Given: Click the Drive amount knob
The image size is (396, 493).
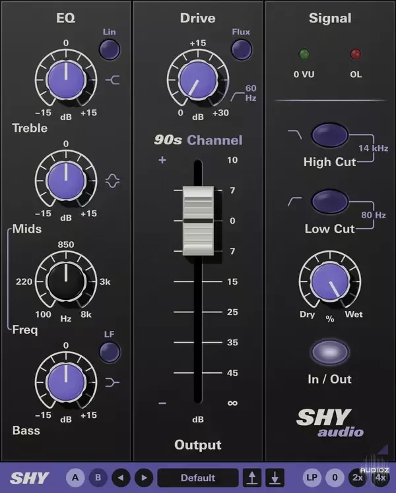Looking at the screenshot, I should 198,80.
